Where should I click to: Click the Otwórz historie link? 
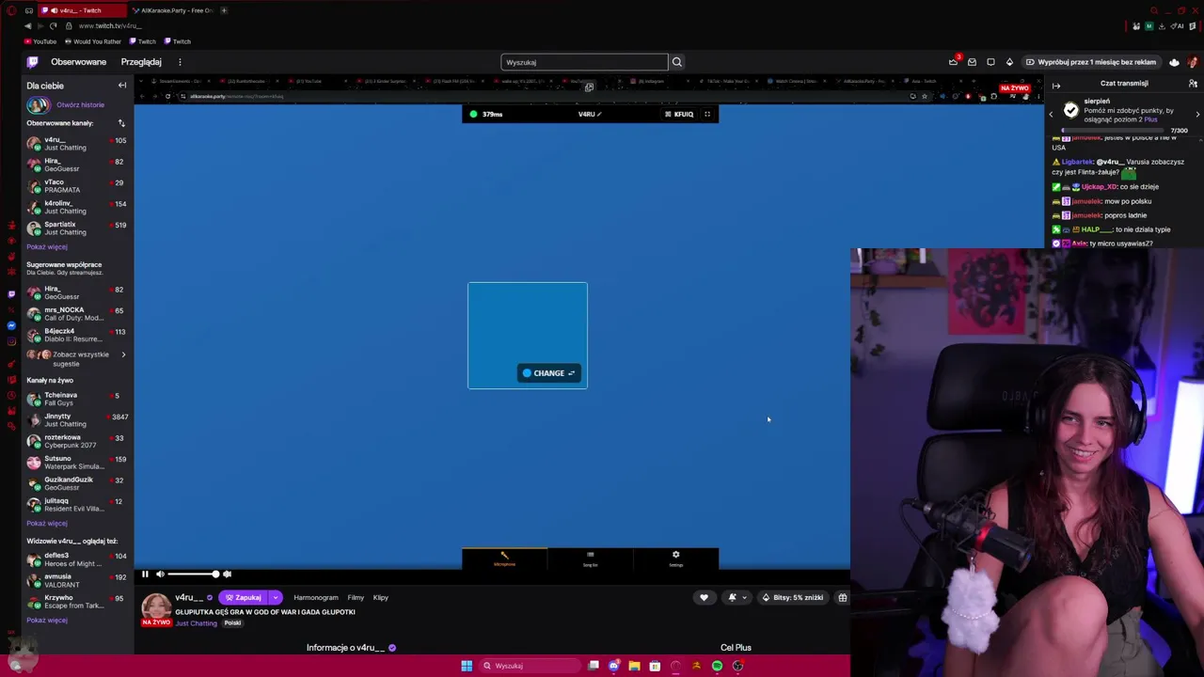80,105
